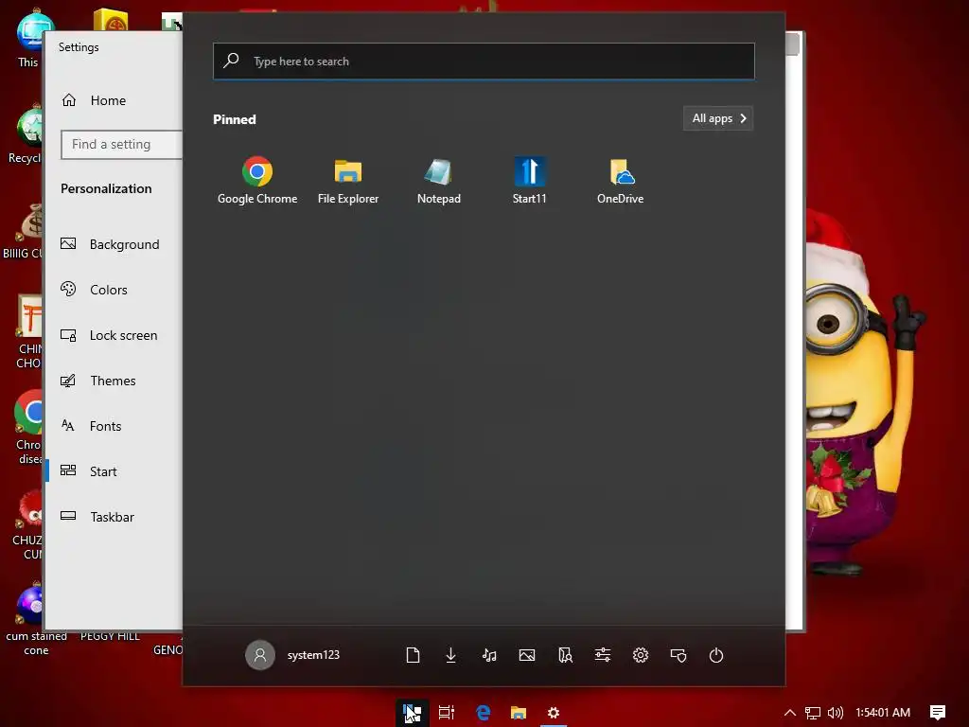
Task: Go to Settings Home
Action: point(94,100)
